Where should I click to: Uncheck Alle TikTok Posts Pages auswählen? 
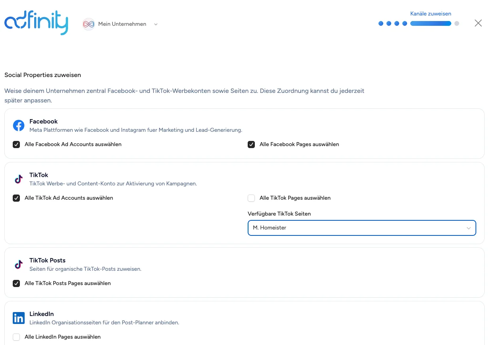point(16,283)
